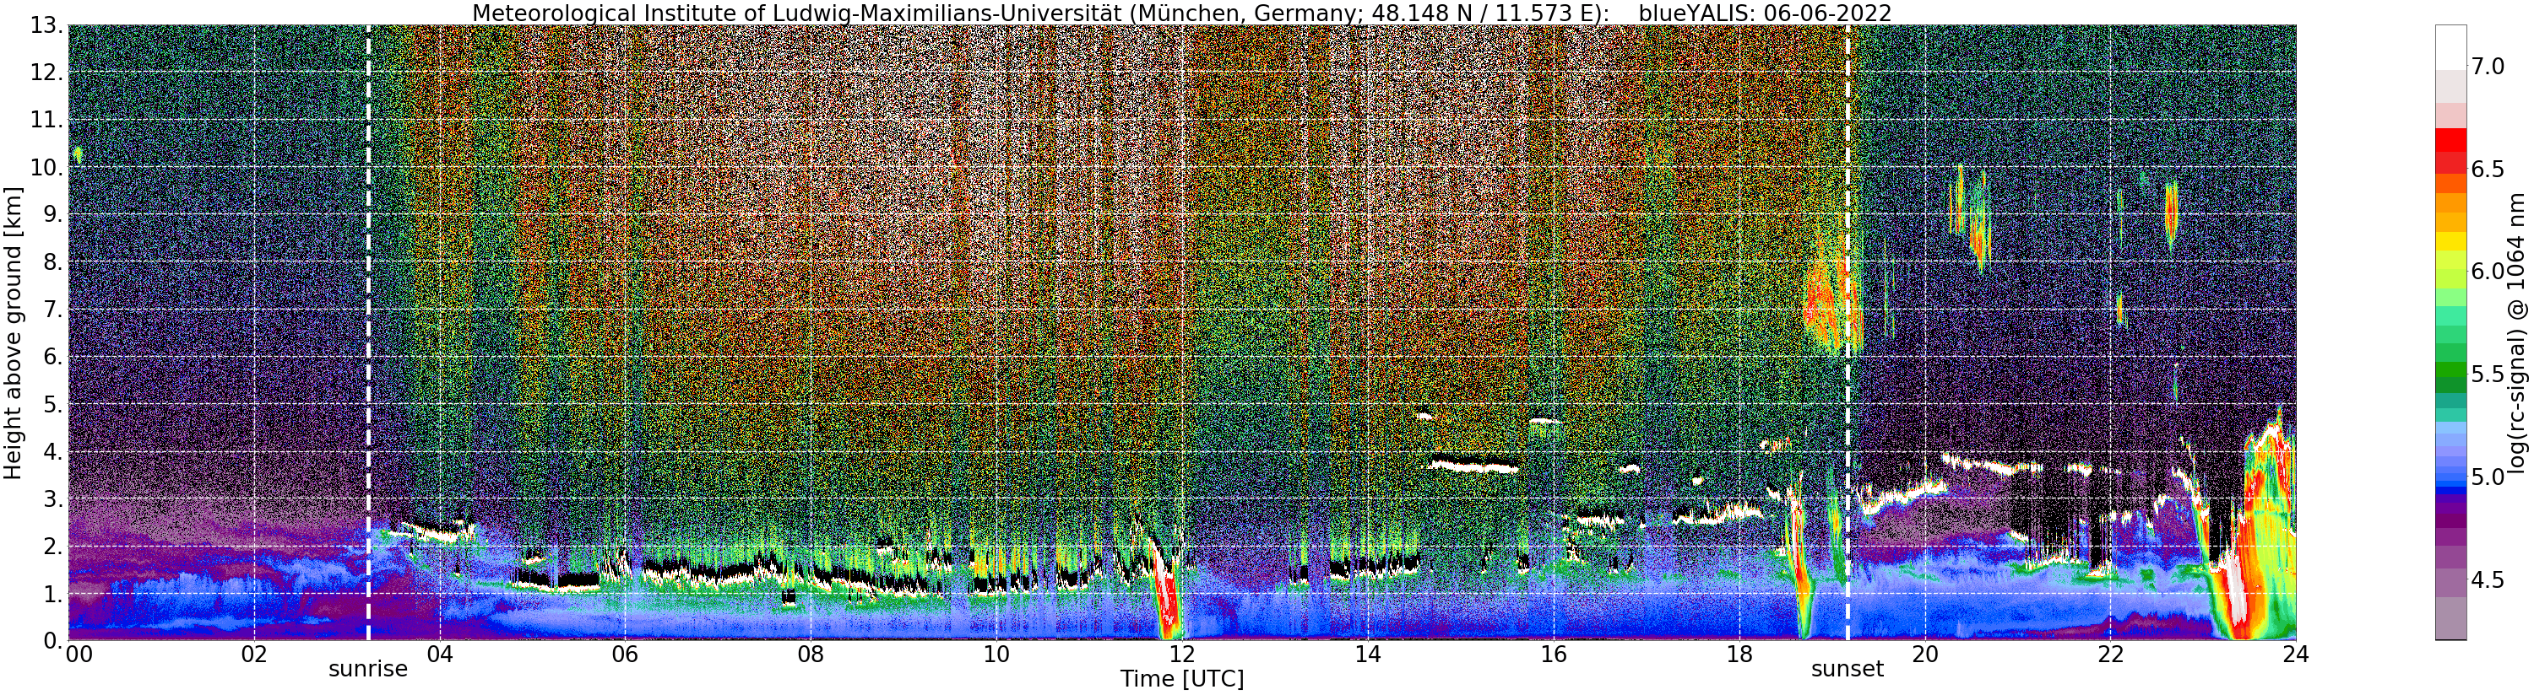Viewport: 2534px width, 695px height.
Task: Click the sunset label below the axis
Action: 1848,670
